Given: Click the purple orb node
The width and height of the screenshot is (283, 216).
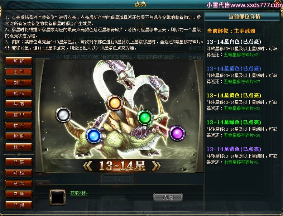Looking at the screenshot, I should tap(177, 133).
